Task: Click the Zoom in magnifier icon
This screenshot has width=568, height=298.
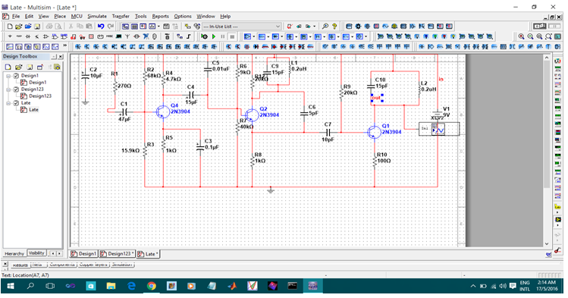Action: 521,36
